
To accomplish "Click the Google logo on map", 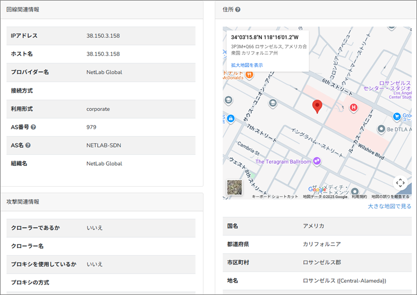I will tap(317, 189).
